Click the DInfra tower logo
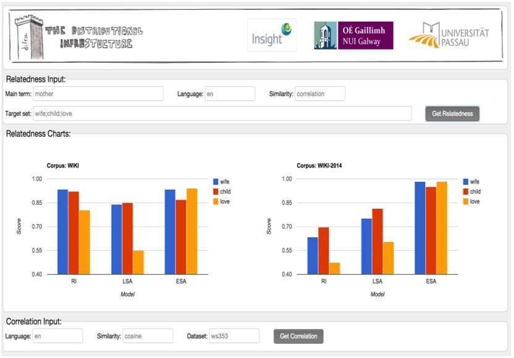The height and width of the screenshot is (358, 514). [26, 38]
